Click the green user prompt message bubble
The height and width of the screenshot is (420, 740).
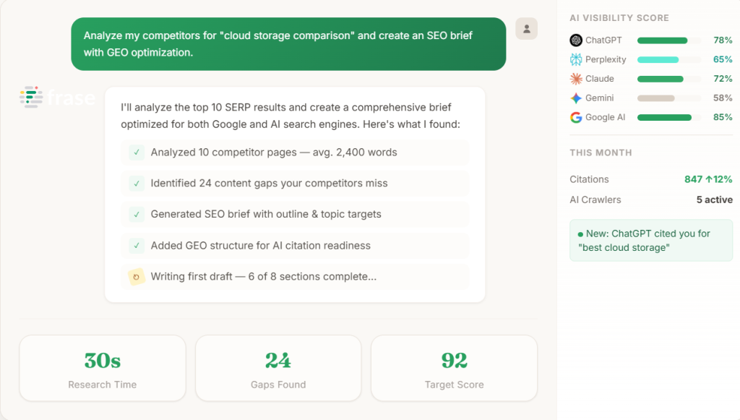[288, 44]
